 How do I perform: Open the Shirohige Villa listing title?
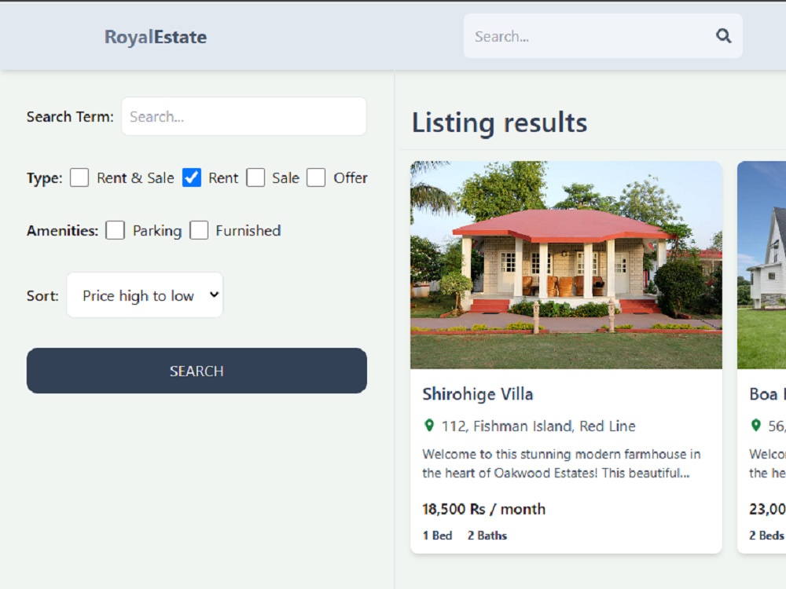[478, 394]
